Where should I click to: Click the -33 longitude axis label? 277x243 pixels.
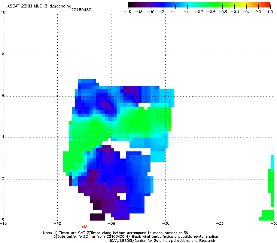[x=220, y=224]
